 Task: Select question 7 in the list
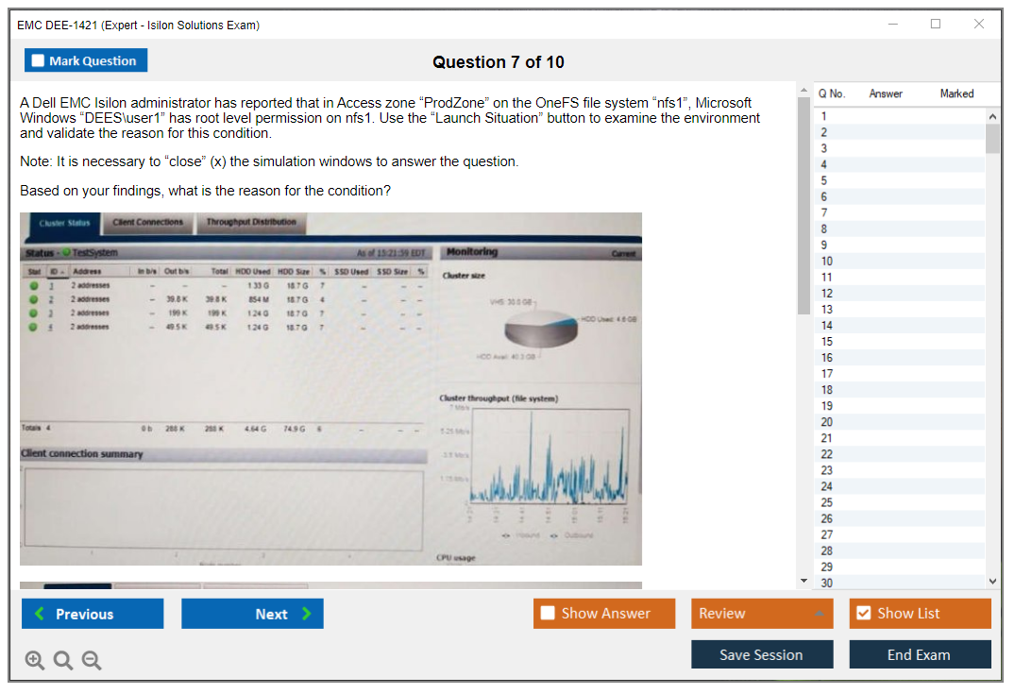pyautogui.click(x=824, y=212)
